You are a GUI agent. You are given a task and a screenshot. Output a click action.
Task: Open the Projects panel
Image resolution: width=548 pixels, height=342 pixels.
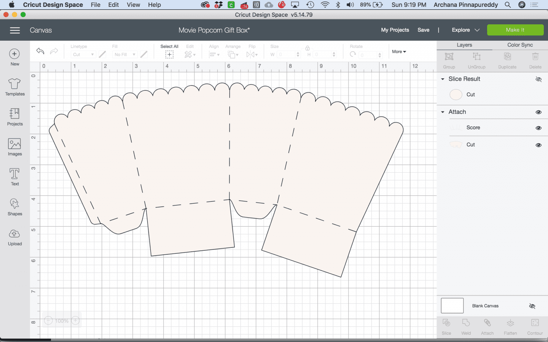click(x=15, y=117)
